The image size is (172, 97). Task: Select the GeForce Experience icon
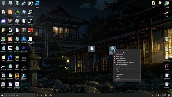coord(17,13)
